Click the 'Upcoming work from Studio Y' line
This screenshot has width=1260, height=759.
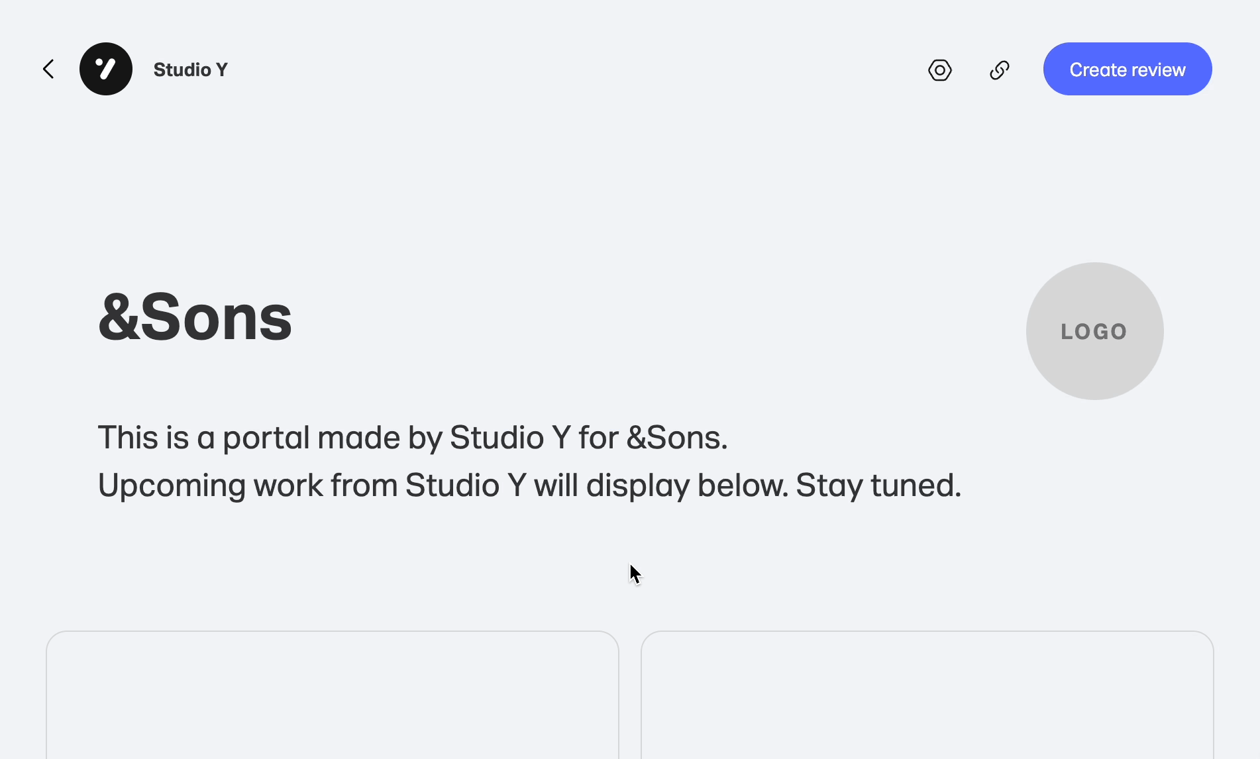point(529,485)
